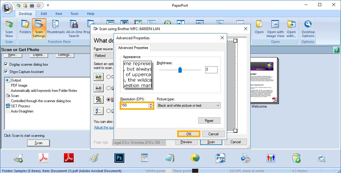
Task: Switch to the Help ribbon tab
Action: click(x=91, y=14)
